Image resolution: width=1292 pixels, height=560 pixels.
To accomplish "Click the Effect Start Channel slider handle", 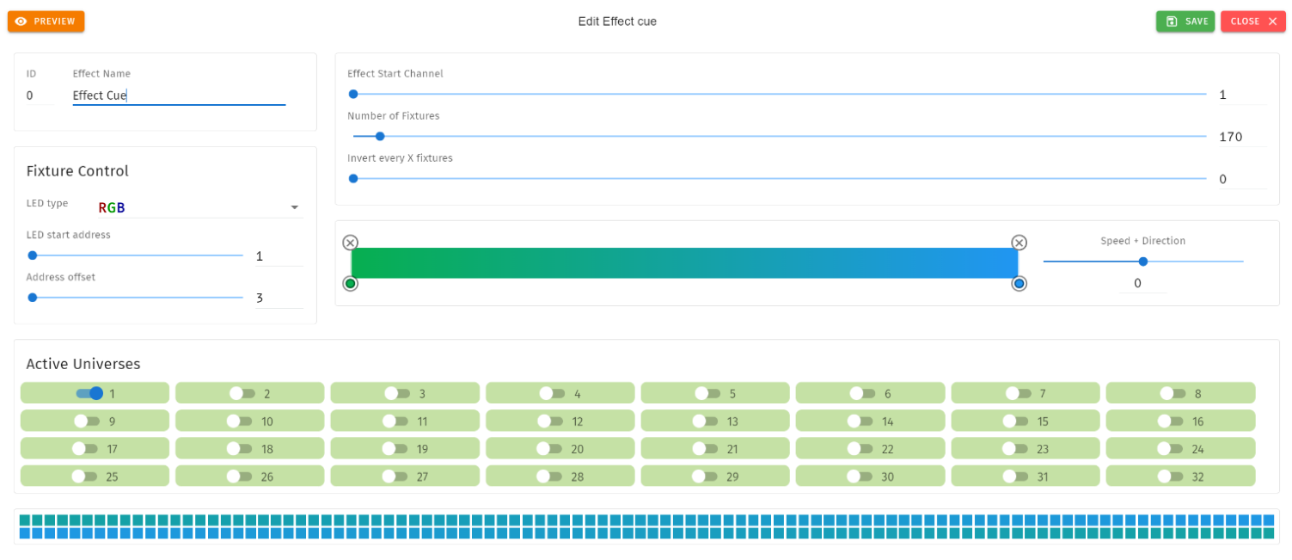I will [353, 94].
